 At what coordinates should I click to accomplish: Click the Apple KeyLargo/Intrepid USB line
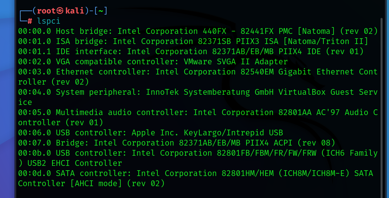(207, 133)
